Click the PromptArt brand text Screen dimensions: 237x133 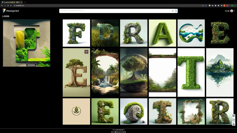point(13,11)
